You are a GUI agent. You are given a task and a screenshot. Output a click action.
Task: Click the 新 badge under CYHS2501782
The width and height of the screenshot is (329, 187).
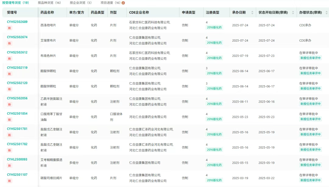9,150
